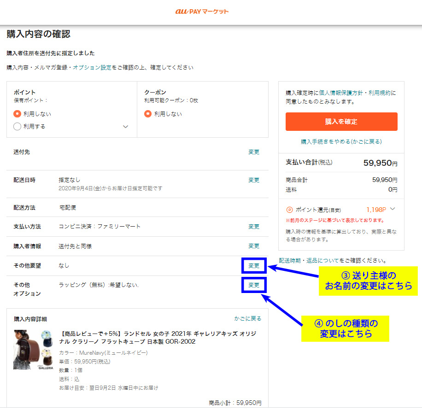Expand the ポイント 利用する chevron
422x410 pixels.
(125, 127)
